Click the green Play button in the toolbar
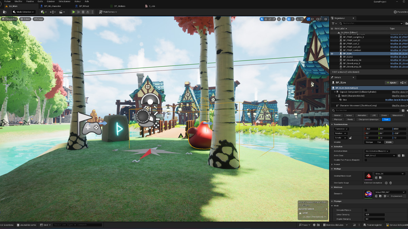Image resolution: width=408 pixels, height=229 pixels. 73,12
